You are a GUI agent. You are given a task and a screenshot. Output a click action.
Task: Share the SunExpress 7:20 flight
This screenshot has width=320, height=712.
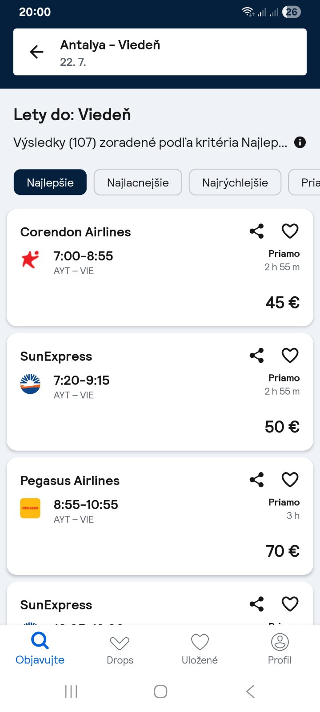[256, 355]
